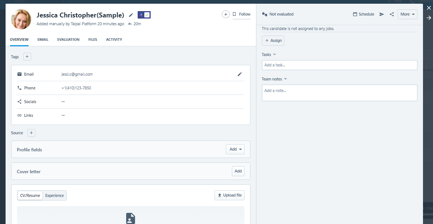Assign candidate to a job
Viewport: 433px width, 224px height.
(273, 40)
